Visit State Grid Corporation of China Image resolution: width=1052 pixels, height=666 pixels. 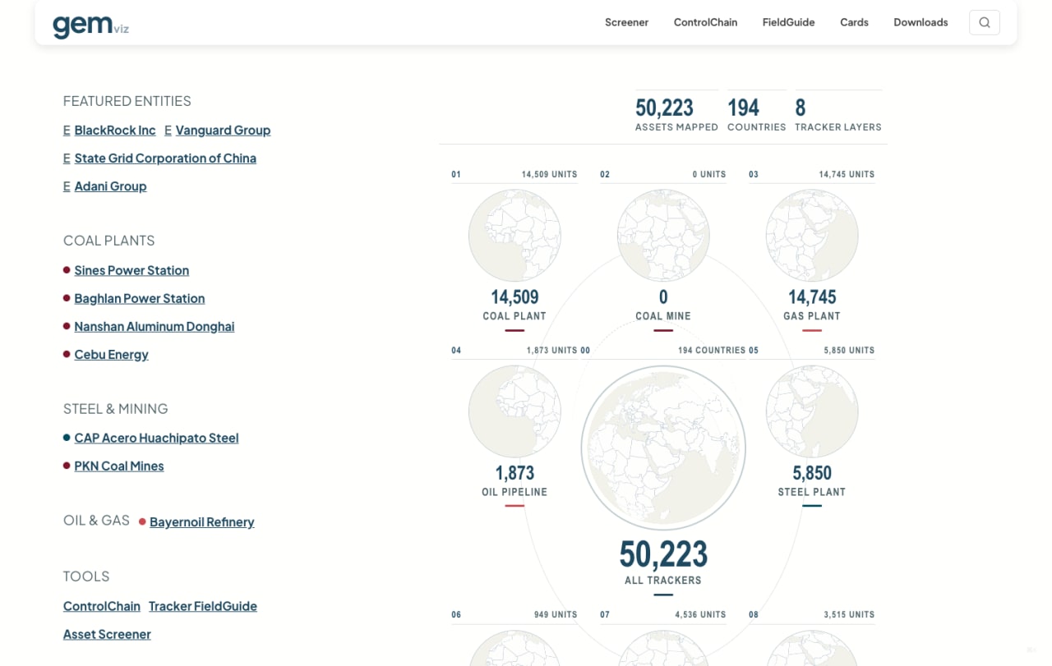tap(165, 158)
